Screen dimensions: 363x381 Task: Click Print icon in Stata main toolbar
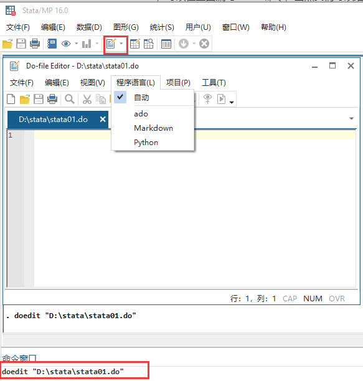tap(35, 44)
